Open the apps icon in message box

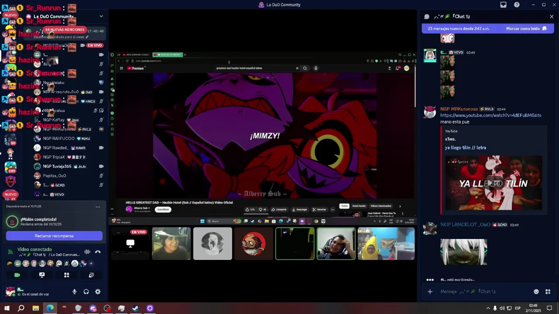coord(548,292)
